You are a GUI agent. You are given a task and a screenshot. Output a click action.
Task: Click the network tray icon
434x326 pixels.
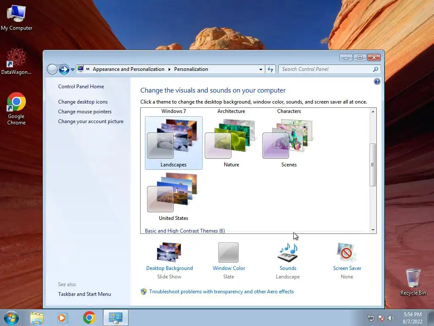[x=370, y=318]
